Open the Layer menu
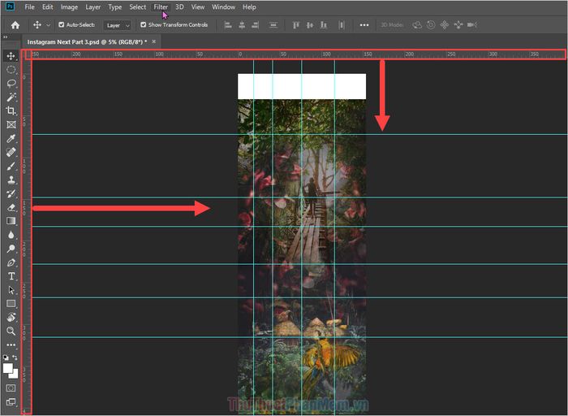Viewport: 568px width, 416px height. click(x=93, y=6)
